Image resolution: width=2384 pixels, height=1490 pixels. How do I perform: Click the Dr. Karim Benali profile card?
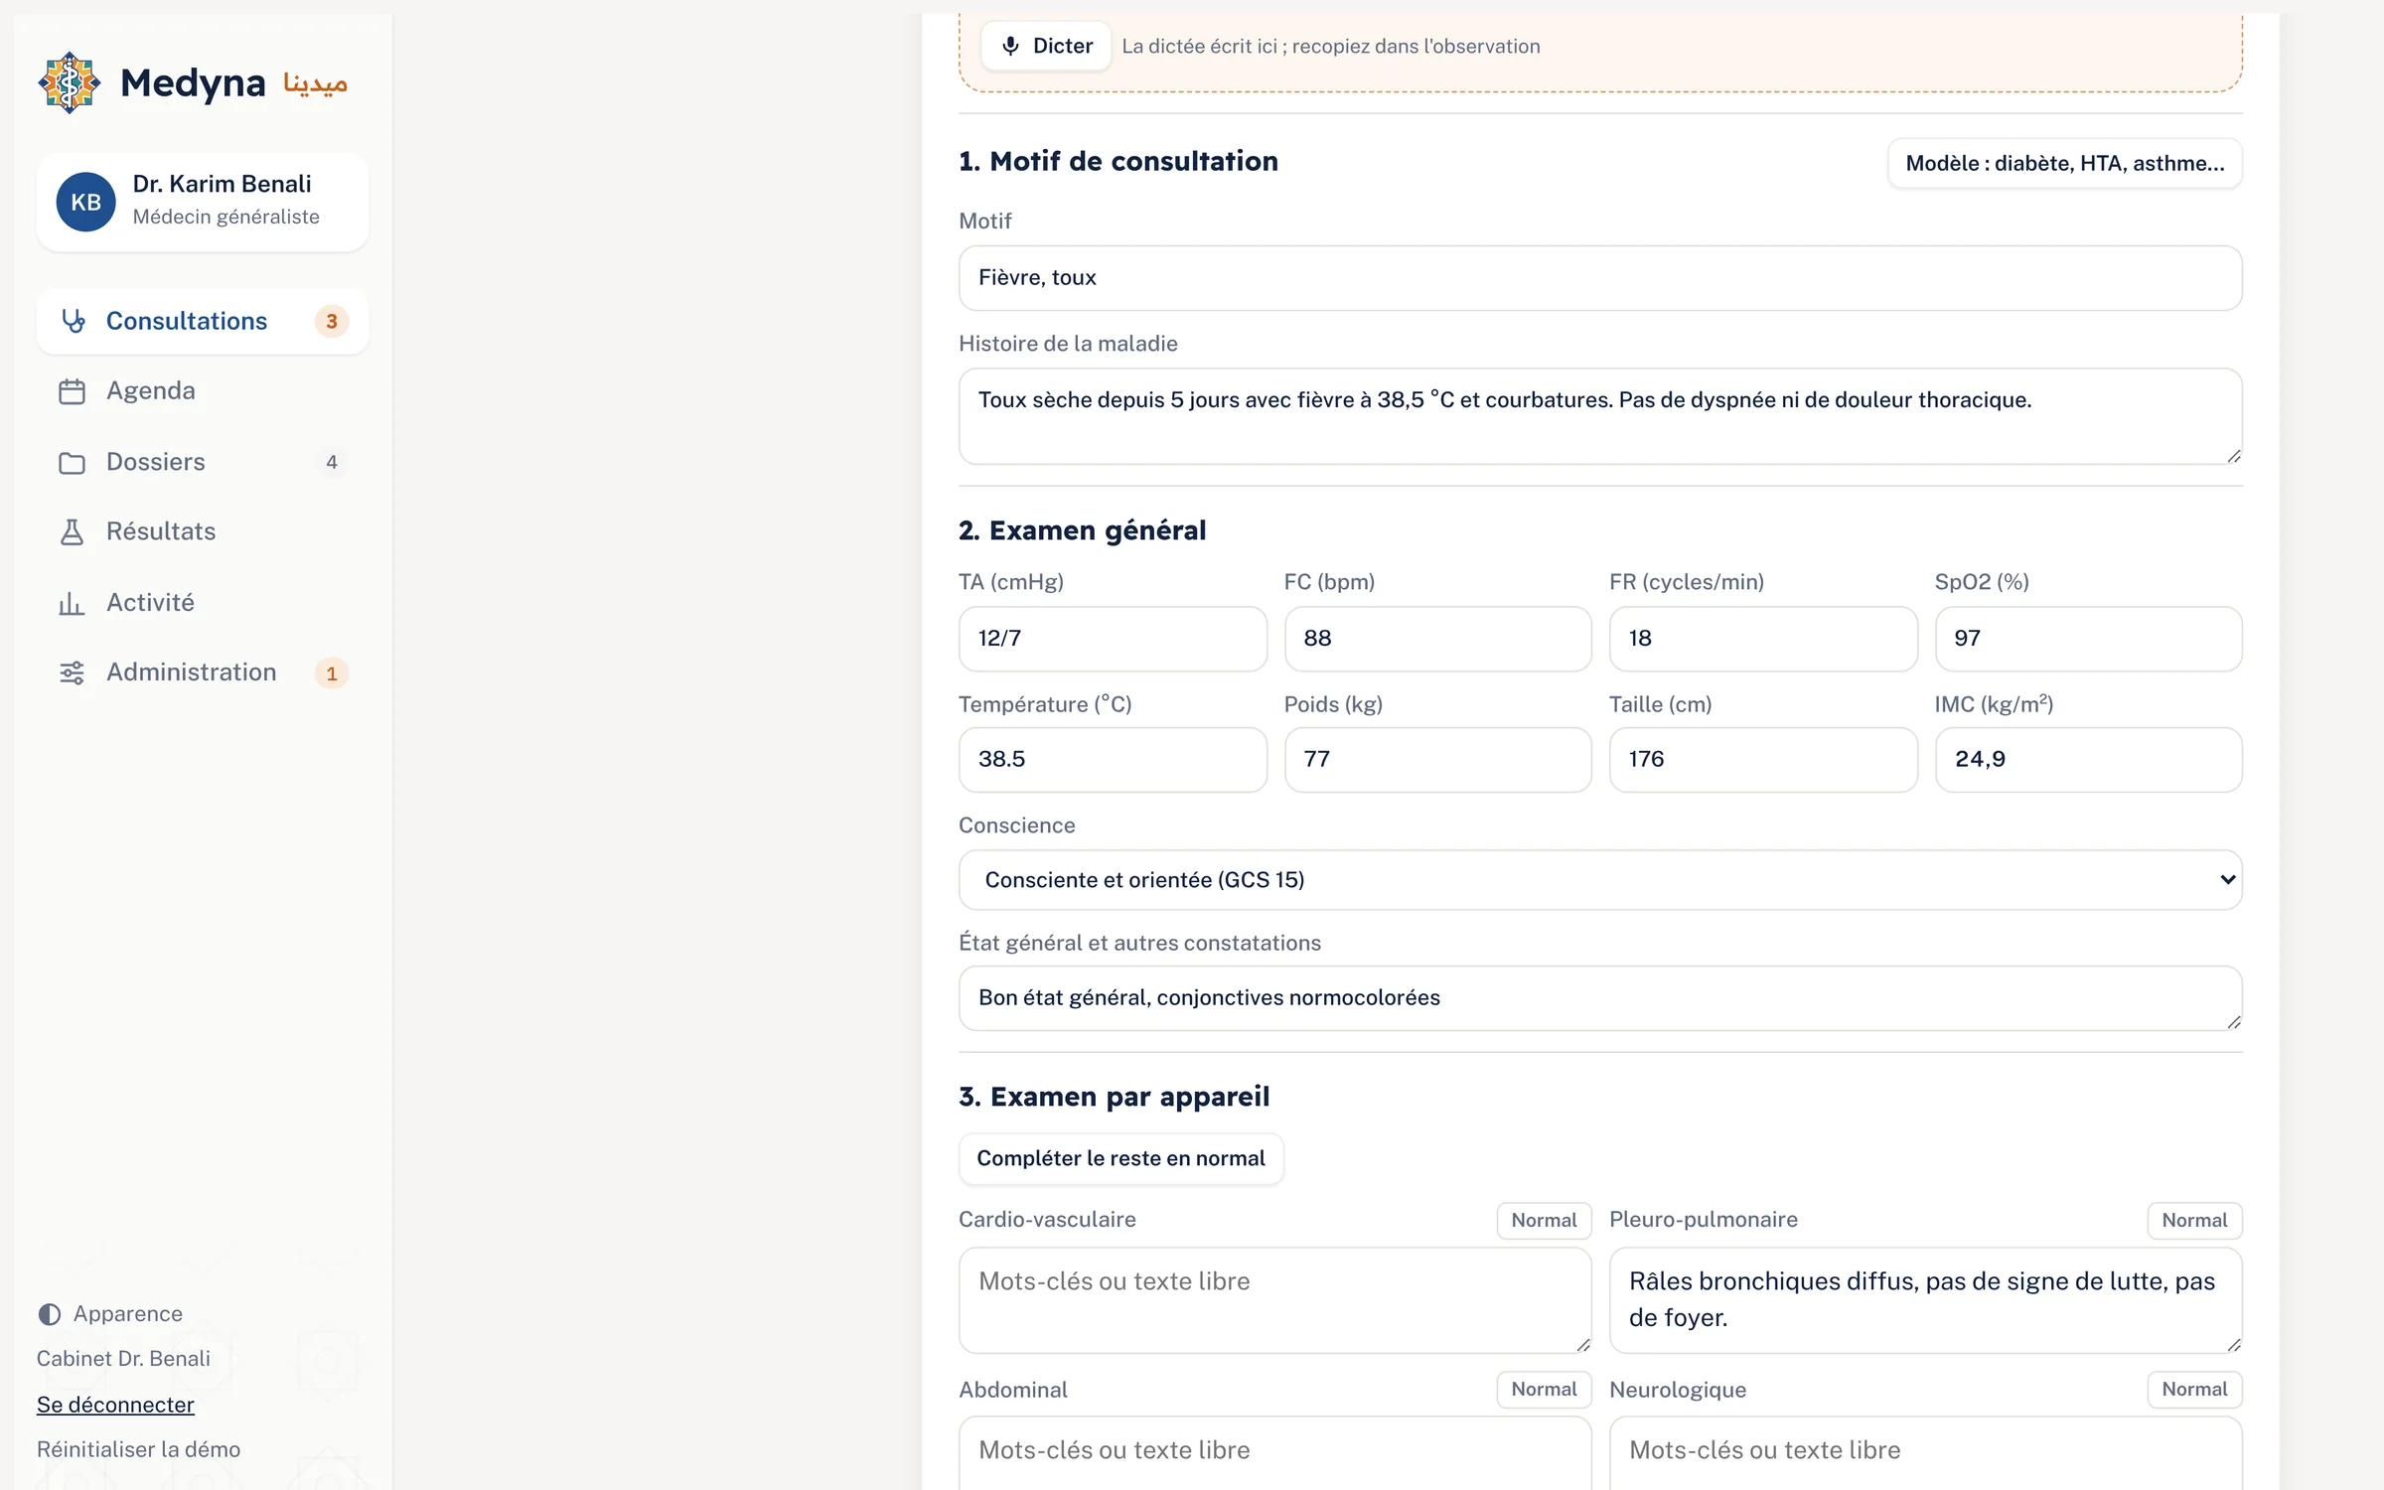(x=203, y=202)
